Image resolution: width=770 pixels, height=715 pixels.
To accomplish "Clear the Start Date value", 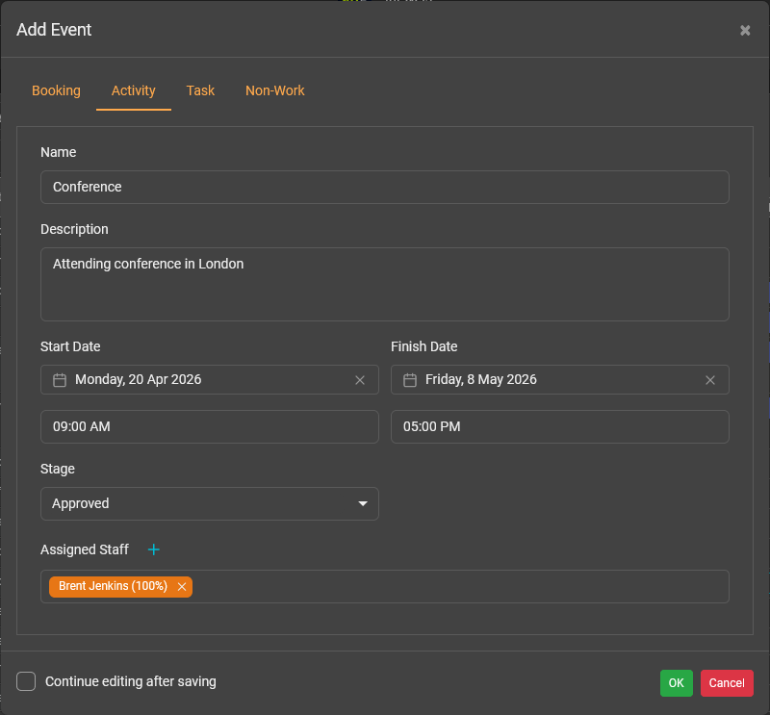I will pyautogui.click(x=360, y=380).
